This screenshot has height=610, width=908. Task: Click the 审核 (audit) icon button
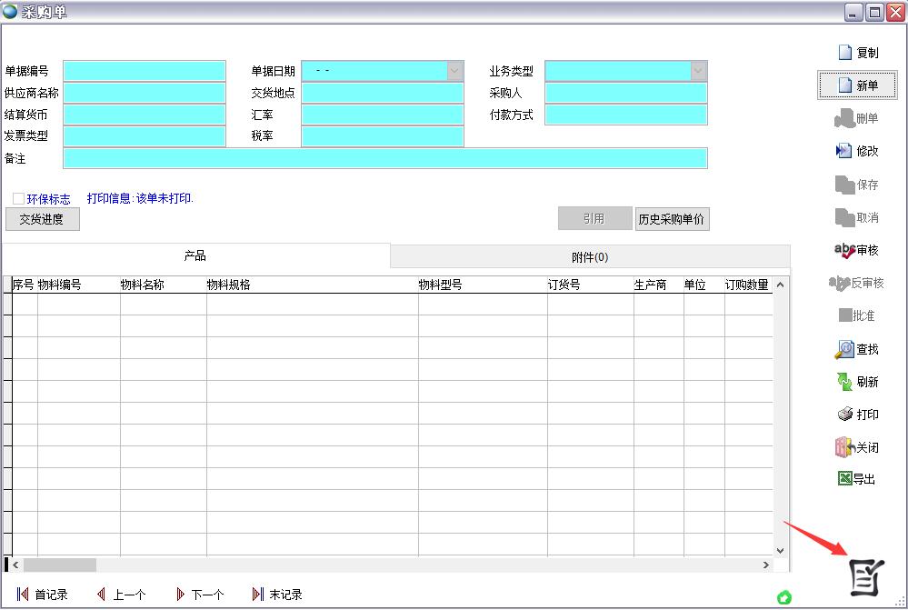pos(857,250)
